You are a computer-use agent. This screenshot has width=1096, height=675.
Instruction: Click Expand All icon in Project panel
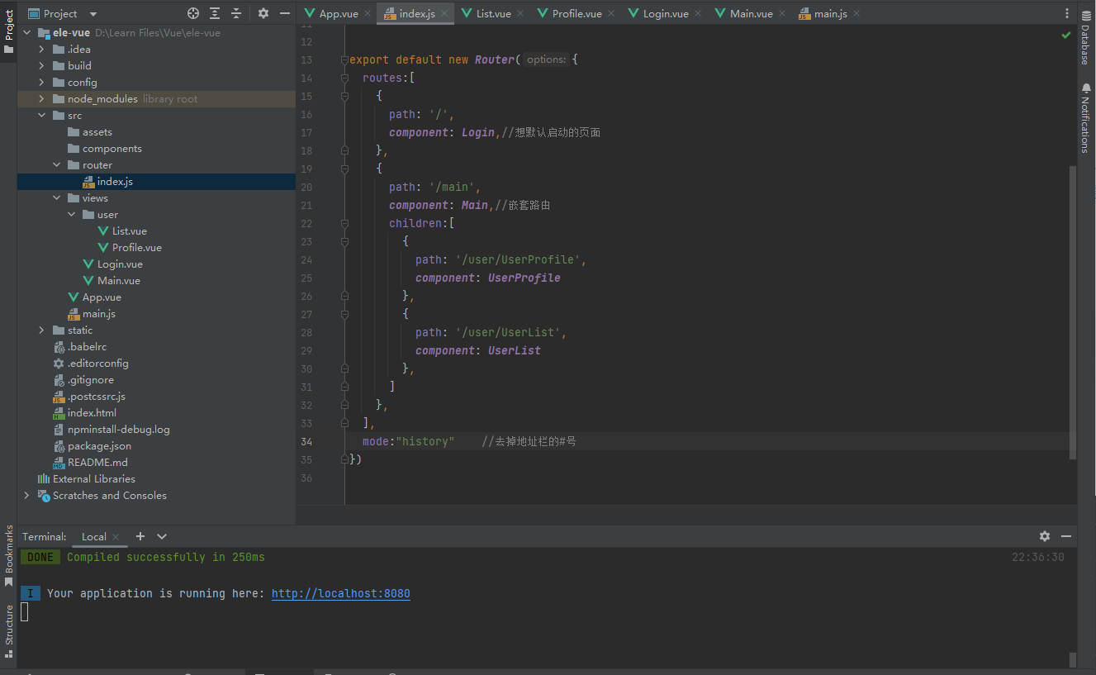215,13
